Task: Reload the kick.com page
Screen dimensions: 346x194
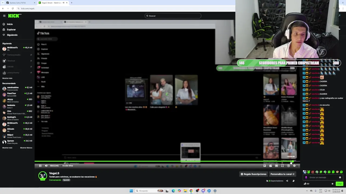Action: pos(13,8)
